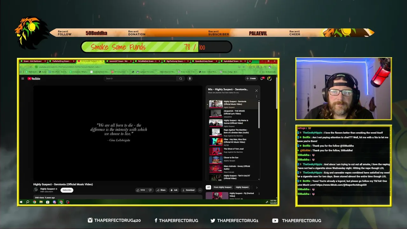
Task: Play cleopatrick - THE DRAKE from the mix
Action: coord(232,114)
